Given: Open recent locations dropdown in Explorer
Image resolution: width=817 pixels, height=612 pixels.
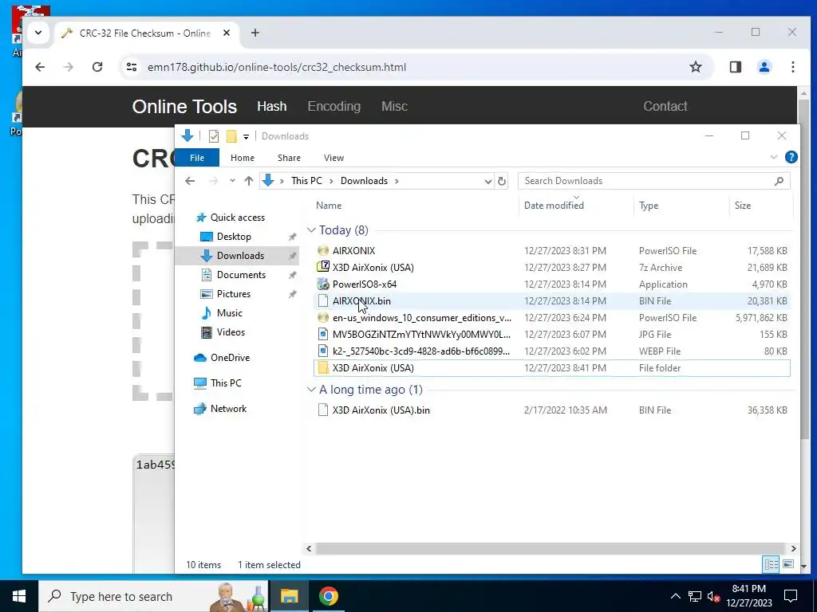Looking at the screenshot, I should [232, 181].
